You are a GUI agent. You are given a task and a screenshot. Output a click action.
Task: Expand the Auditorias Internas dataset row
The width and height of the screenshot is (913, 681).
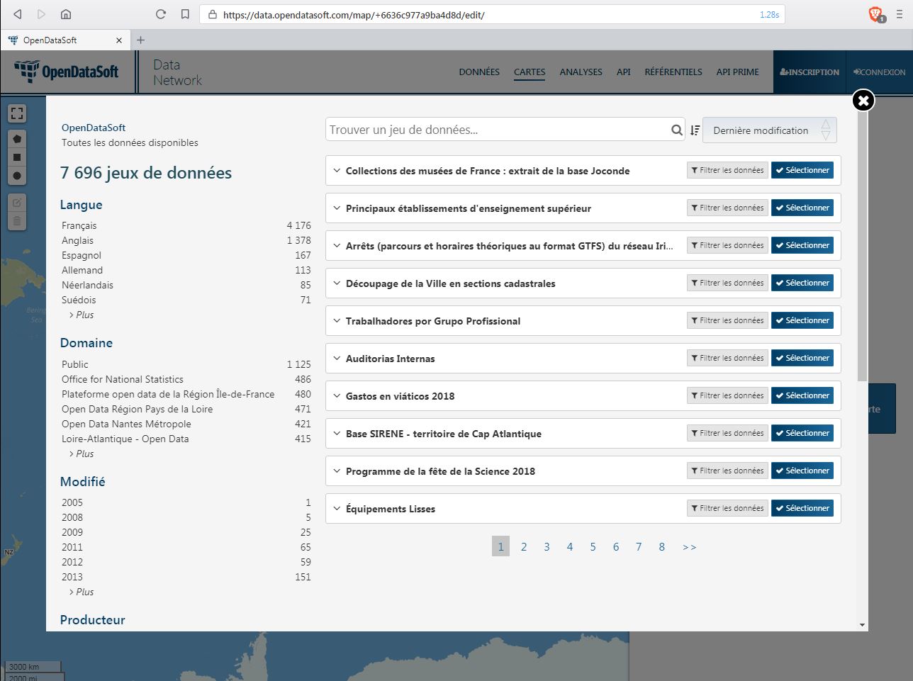pos(337,359)
